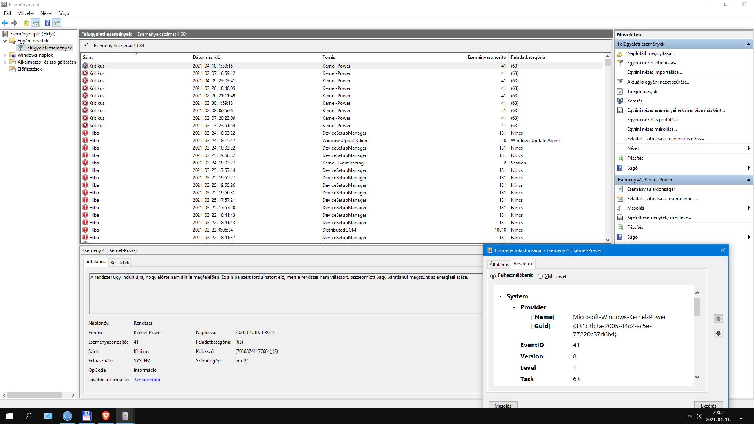Expand Alkalmazás- és szolgáltatásnaplók tree node

5,62
